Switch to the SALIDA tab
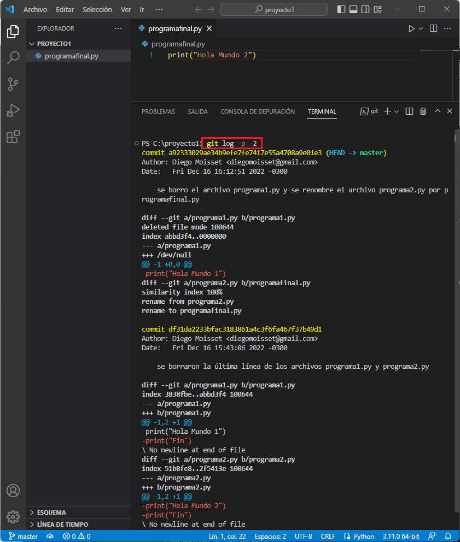Viewport: 460px width, 542px height. (x=197, y=111)
